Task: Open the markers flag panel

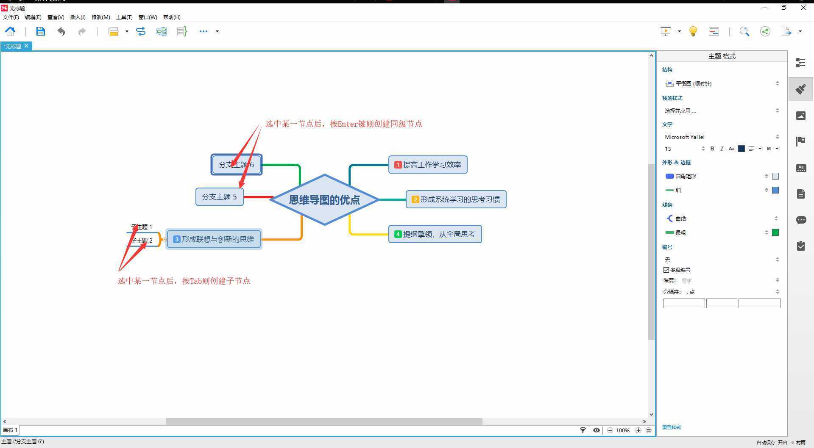Action: click(x=801, y=141)
